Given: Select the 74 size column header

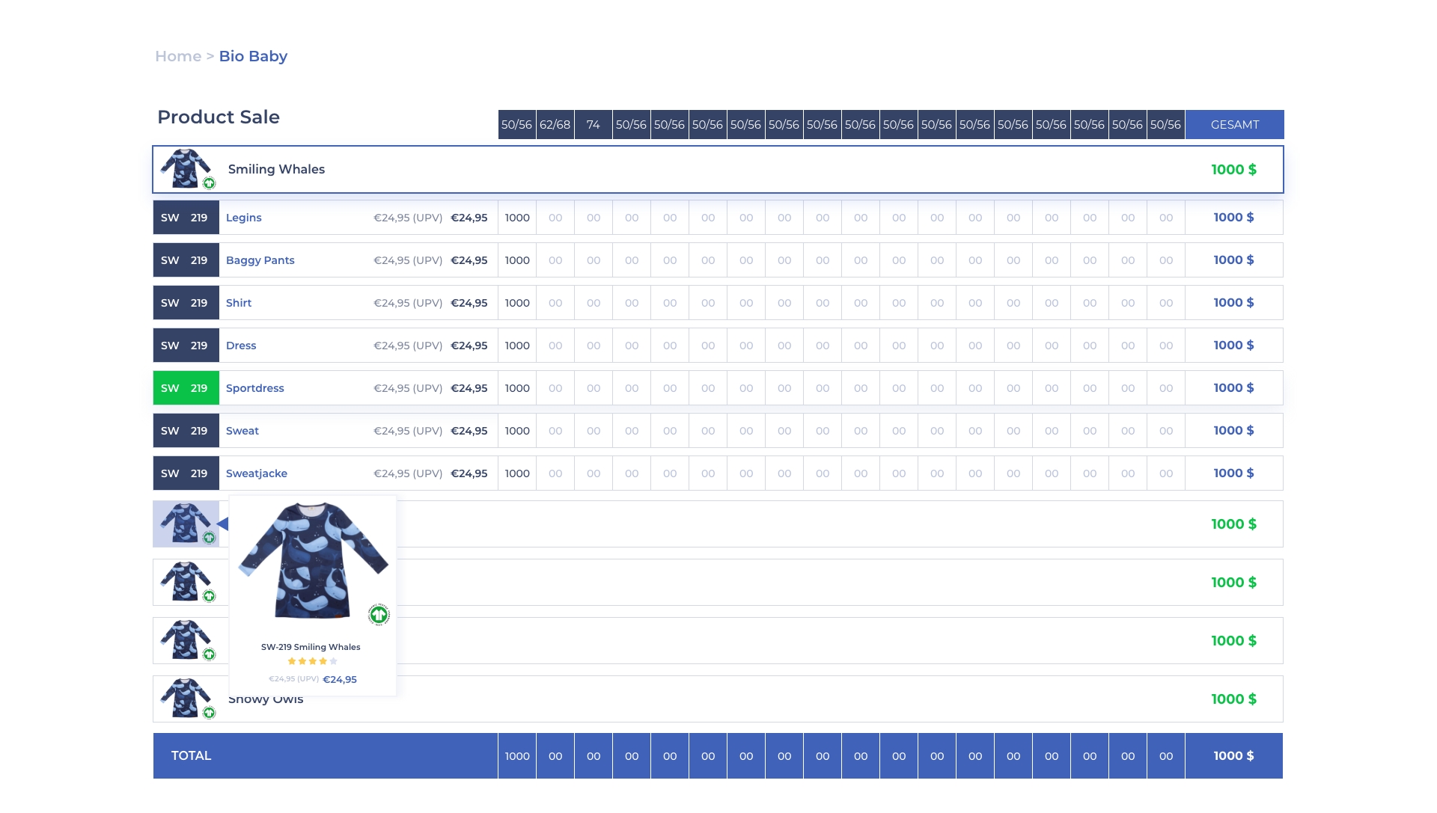Looking at the screenshot, I should click(593, 125).
